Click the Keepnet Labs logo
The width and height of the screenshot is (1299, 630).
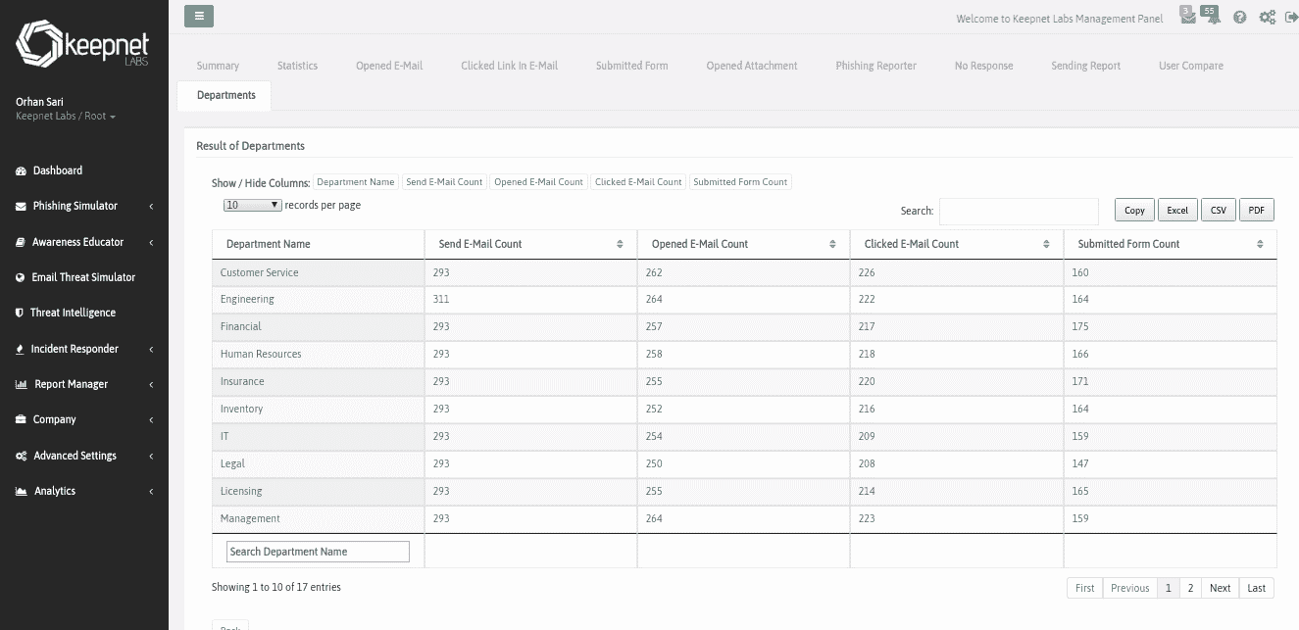pos(83,46)
